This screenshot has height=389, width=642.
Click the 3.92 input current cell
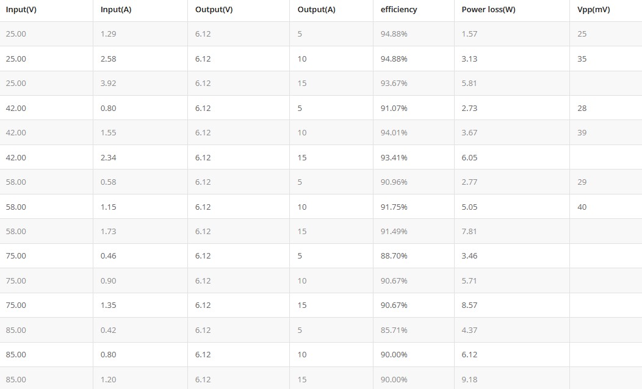pyautogui.click(x=108, y=84)
